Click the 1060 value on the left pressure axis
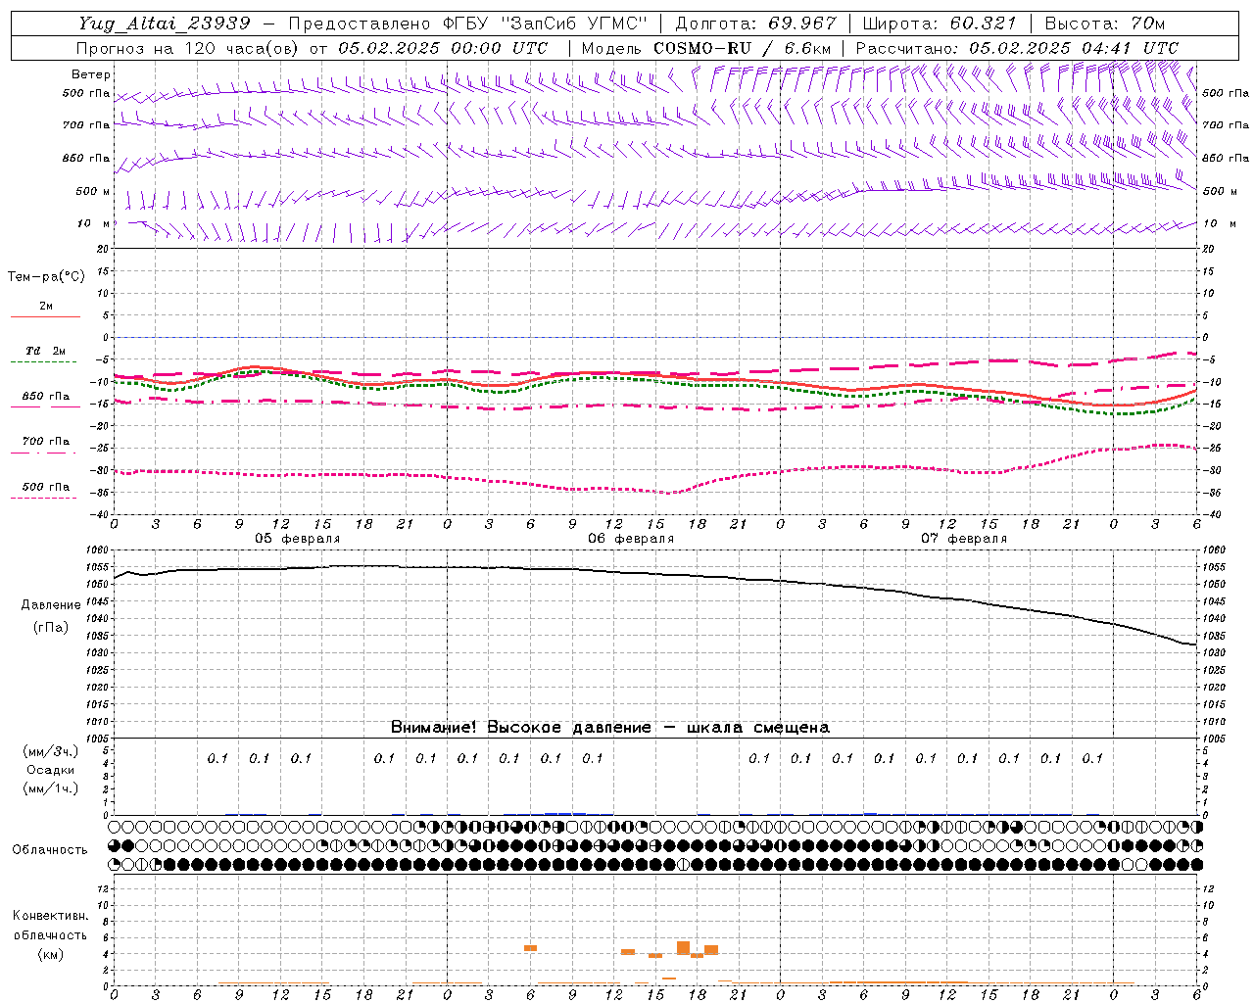Image resolution: width=1254 pixels, height=1003 pixels. click(100, 550)
